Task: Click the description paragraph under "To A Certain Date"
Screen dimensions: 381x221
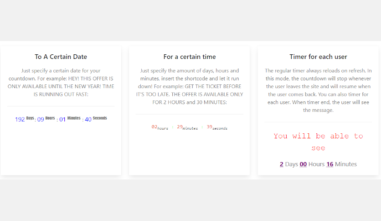Action: pyautogui.click(x=61, y=83)
